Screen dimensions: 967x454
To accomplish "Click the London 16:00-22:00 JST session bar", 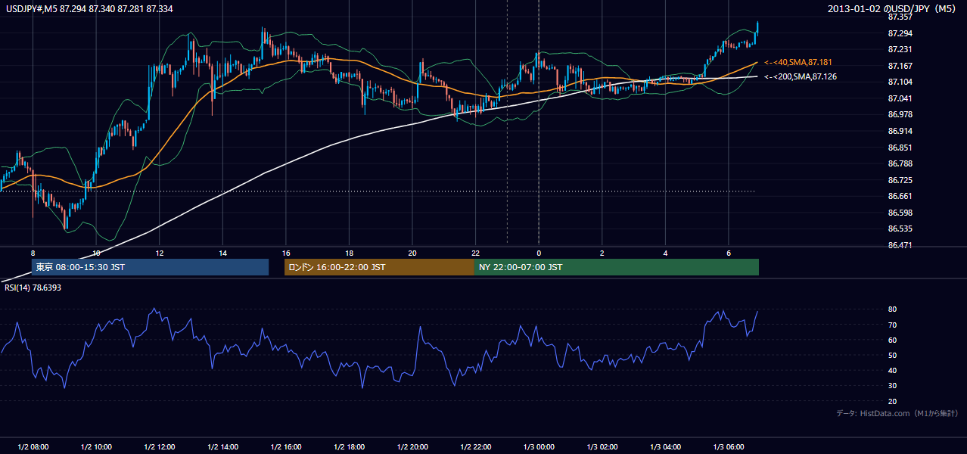I will tap(379, 267).
